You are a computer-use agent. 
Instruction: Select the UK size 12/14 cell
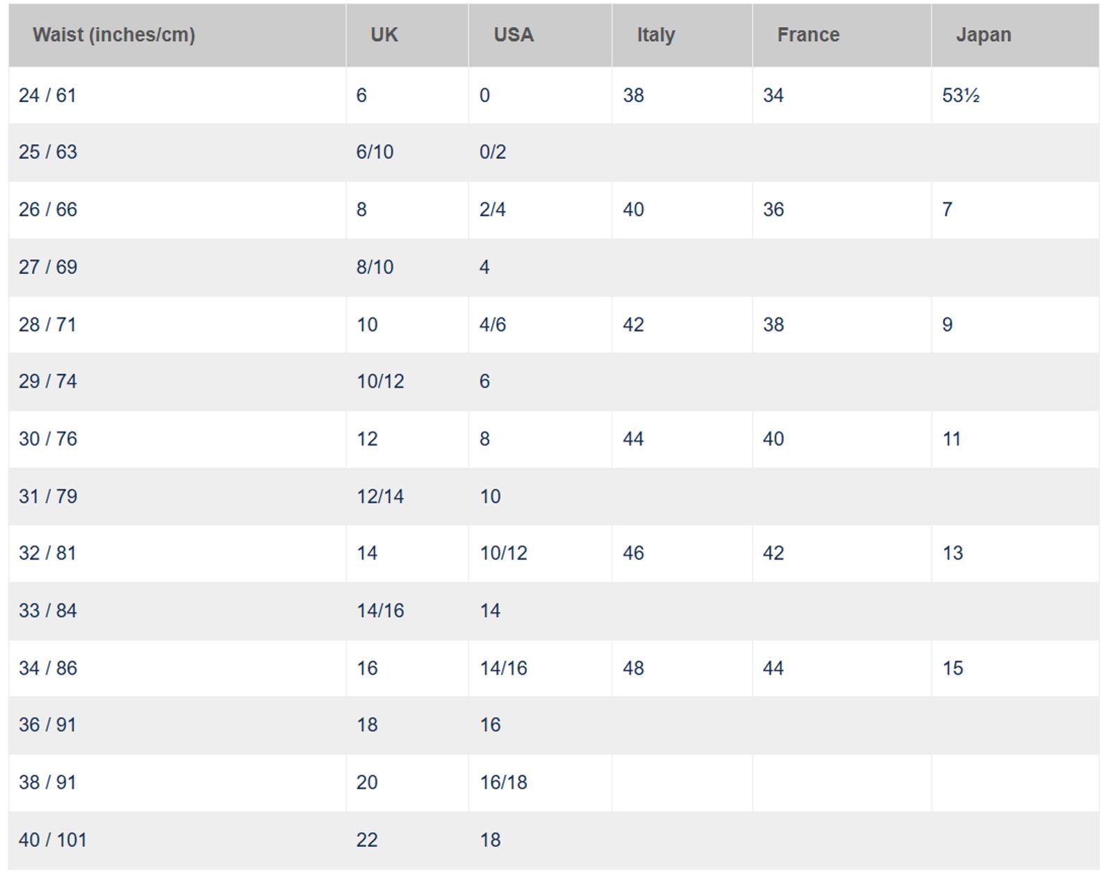coord(380,497)
